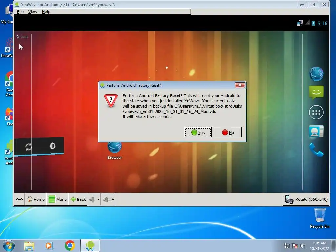
Task: Open the Messaging smiley icon in dock
Action: pos(316,92)
